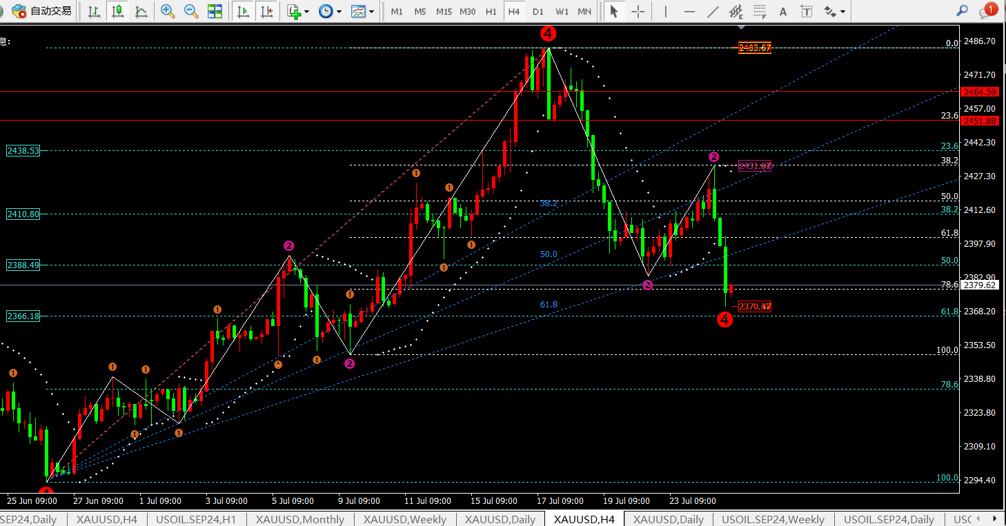Switch to USOIL.SEP24,H1 chart tab
Image resolution: width=1006 pixels, height=526 pixels.
[x=197, y=519]
